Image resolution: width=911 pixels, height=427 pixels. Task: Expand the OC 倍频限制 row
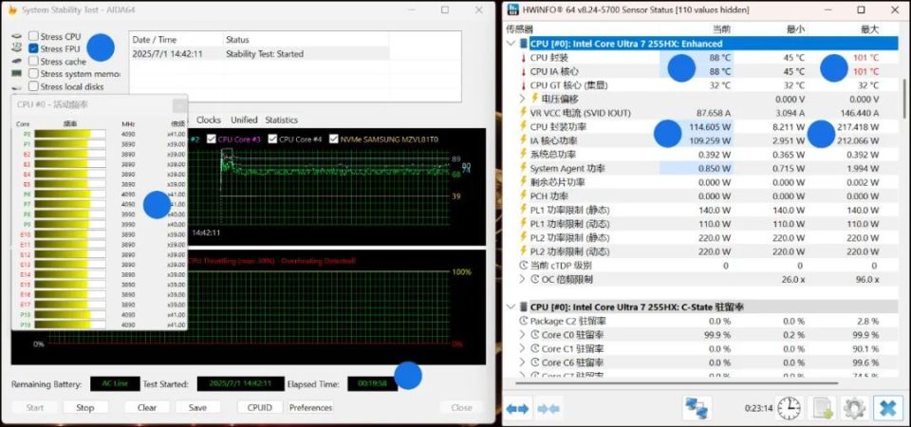point(522,279)
